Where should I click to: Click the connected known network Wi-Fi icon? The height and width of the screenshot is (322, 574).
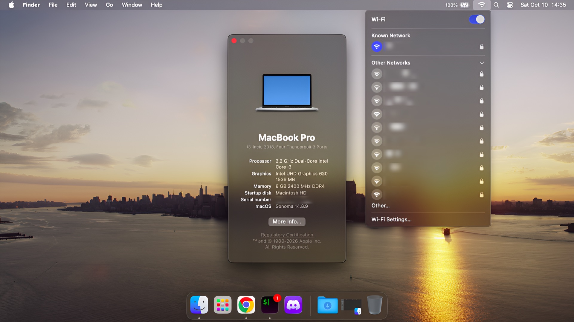pyautogui.click(x=377, y=47)
